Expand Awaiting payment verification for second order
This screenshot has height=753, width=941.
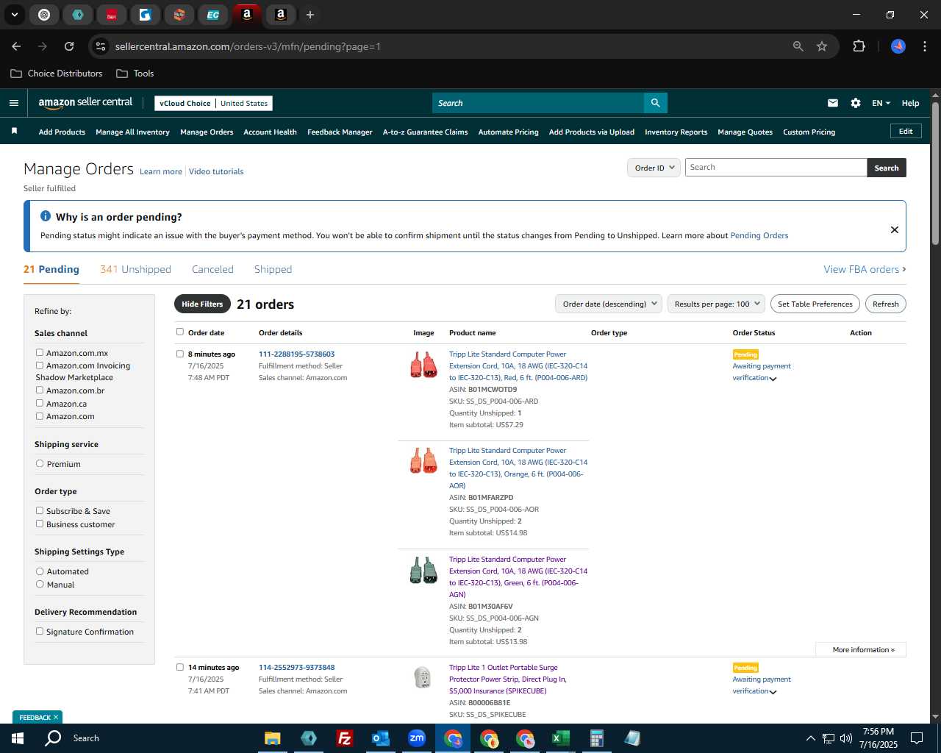773,692
